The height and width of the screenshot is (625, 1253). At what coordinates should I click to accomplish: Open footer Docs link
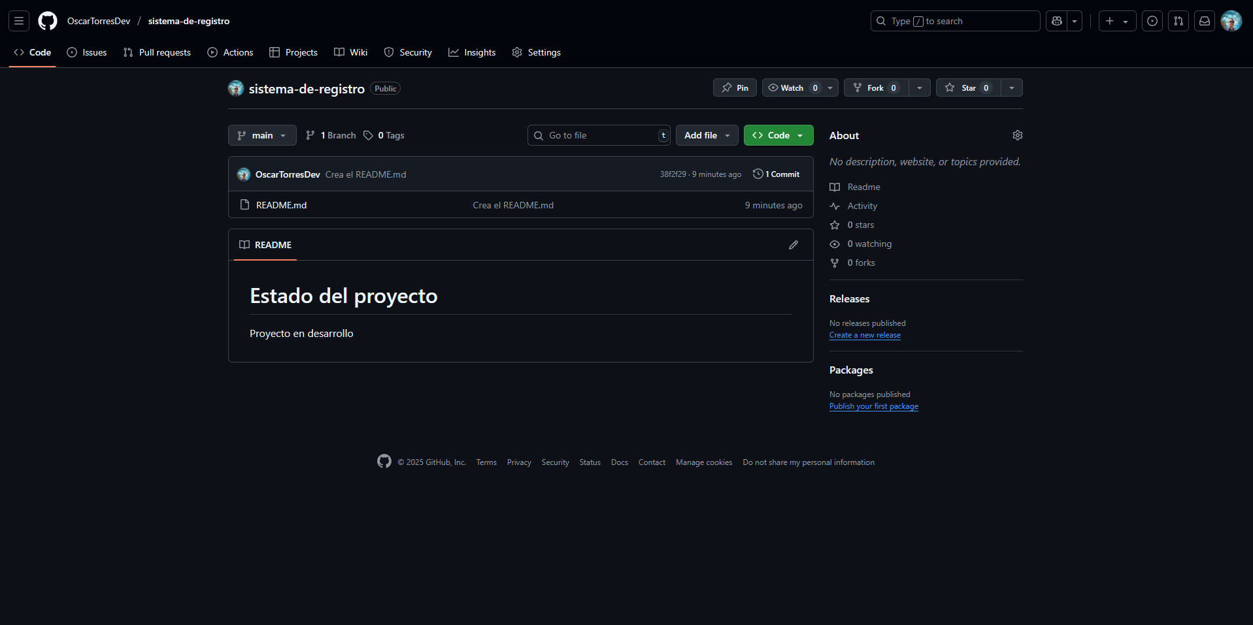620,462
